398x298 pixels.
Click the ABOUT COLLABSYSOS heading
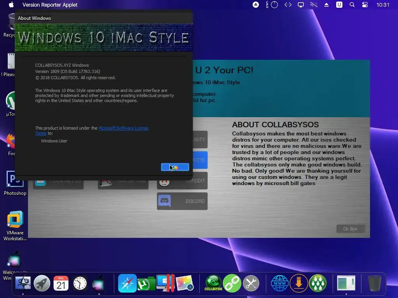point(276,125)
